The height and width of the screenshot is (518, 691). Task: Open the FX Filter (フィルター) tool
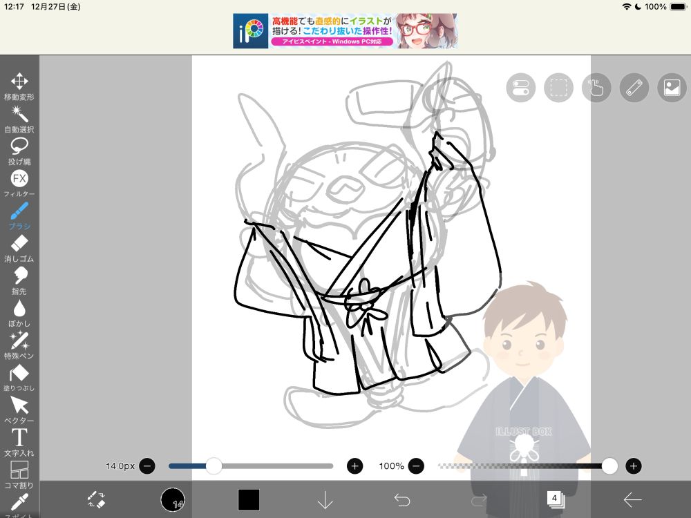coord(19,184)
